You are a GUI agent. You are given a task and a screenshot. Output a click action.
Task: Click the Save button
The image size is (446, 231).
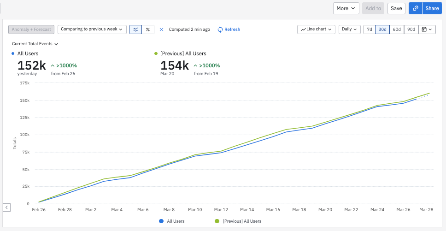[x=396, y=8]
